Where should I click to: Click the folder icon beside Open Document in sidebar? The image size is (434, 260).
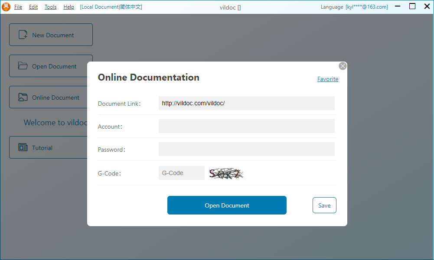point(23,66)
